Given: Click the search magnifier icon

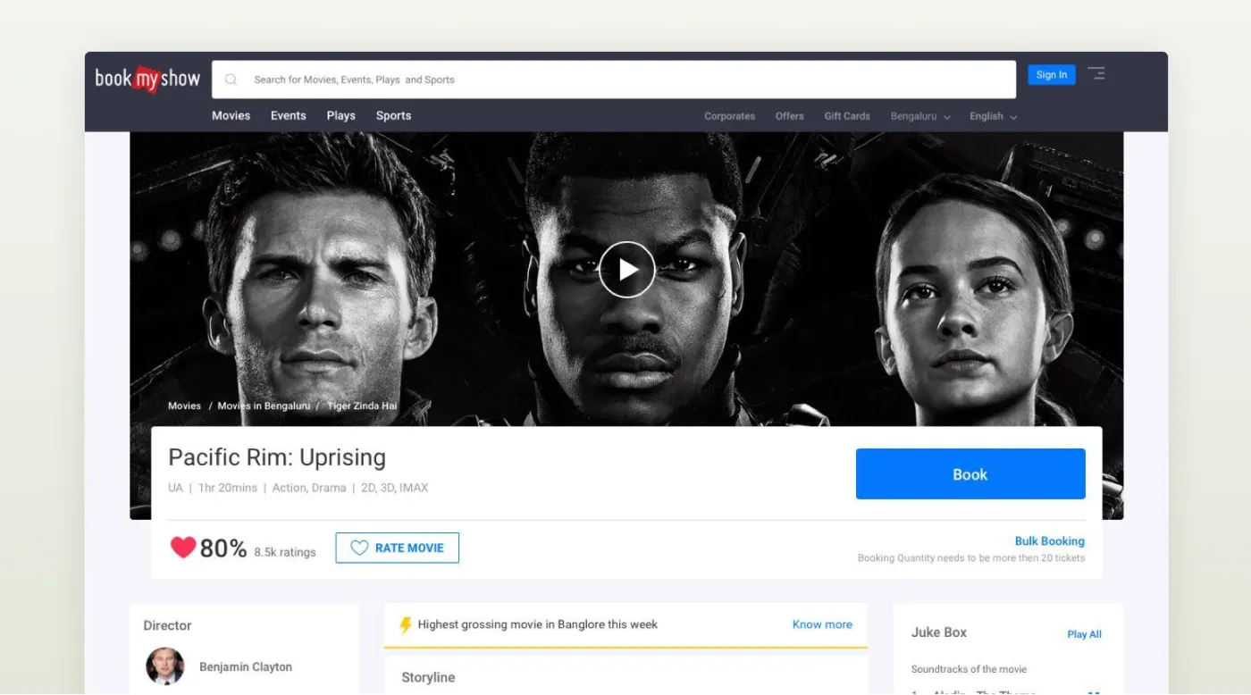Looking at the screenshot, I should 231,80.
